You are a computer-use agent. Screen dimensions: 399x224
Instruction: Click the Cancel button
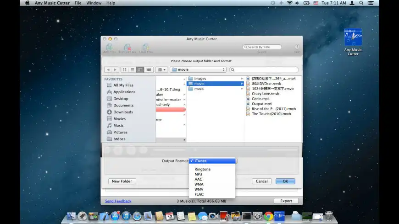pyautogui.click(x=261, y=181)
